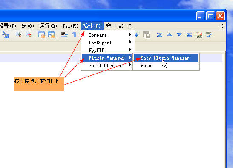233x168 pixels.
Task: Click the up triangle previous difference icon
Action: (170, 35)
